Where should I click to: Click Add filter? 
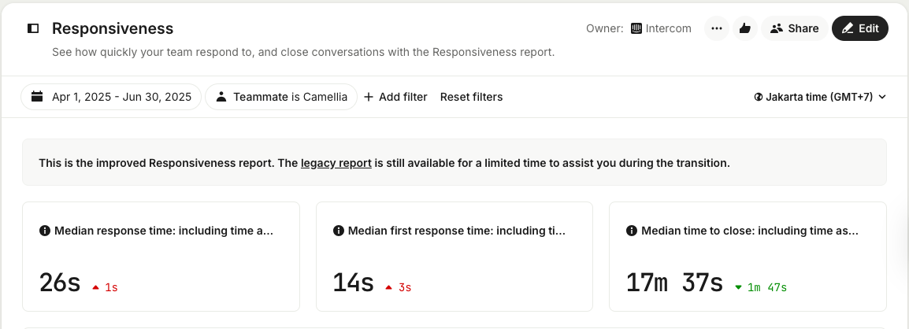(x=395, y=97)
